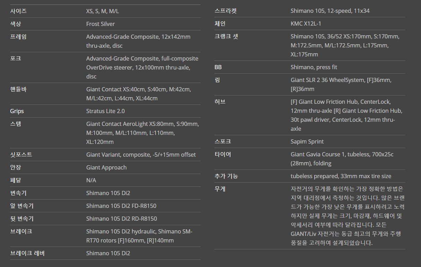Select the Stratus Lite 2.0 grips text
421x267 pixels.
105,111
